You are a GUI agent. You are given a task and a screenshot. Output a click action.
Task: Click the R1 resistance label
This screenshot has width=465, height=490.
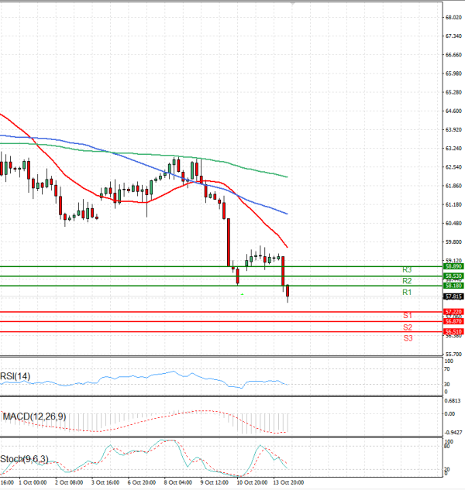(406, 293)
